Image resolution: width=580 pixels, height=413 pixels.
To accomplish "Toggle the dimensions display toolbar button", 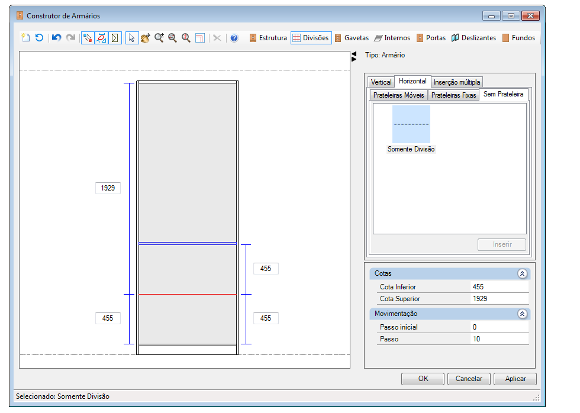I will pyautogui.click(x=101, y=38).
